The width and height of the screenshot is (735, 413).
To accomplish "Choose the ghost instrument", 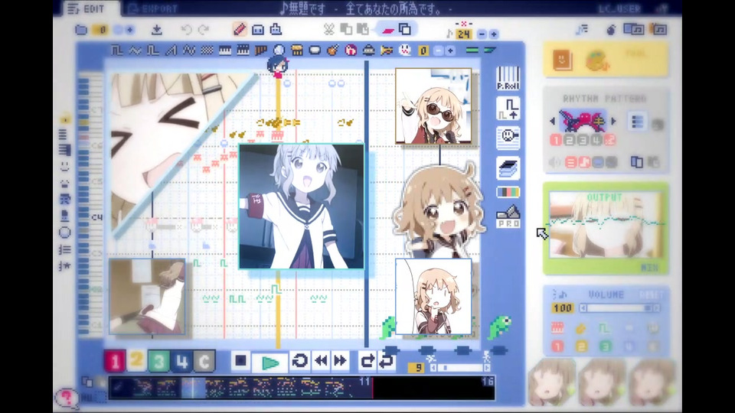I will 404,50.
